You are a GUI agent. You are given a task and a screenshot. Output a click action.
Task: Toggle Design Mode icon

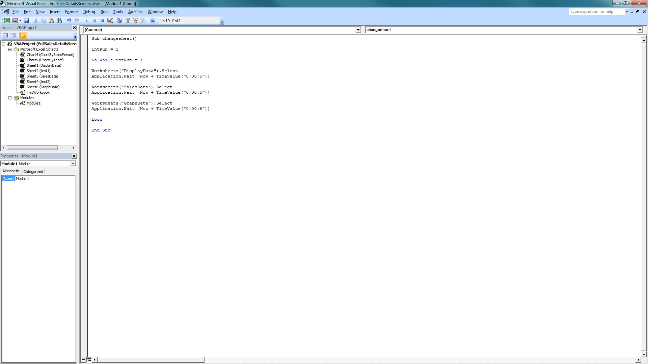(110, 21)
